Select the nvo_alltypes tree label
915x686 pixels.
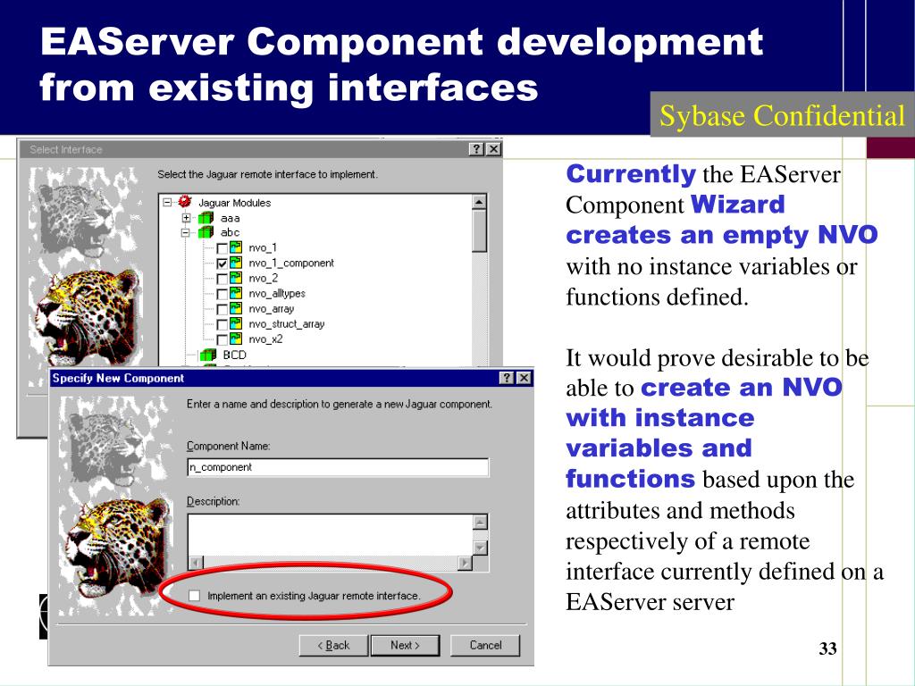(x=277, y=293)
